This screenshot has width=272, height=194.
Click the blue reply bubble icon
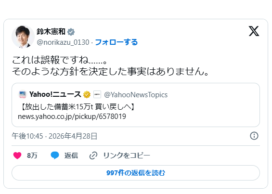pyautogui.click(x=55, y=155)
